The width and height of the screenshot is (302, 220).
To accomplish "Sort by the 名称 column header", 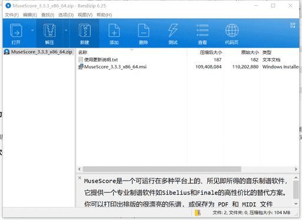I will (x=82, y=52).
